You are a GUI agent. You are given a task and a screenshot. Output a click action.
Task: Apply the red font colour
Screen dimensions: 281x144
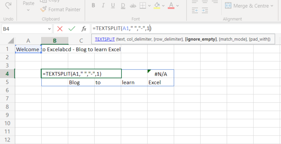tap(171, 5)
